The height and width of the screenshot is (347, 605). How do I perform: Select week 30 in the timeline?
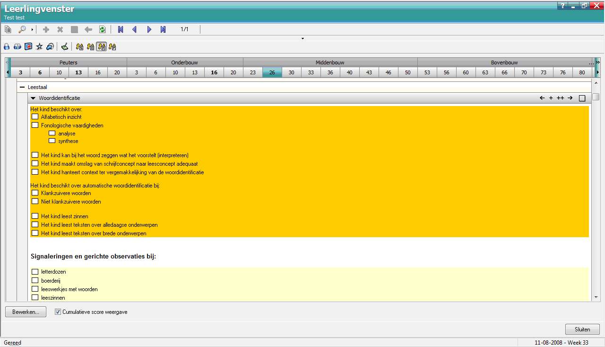click(x=292, y=72)
